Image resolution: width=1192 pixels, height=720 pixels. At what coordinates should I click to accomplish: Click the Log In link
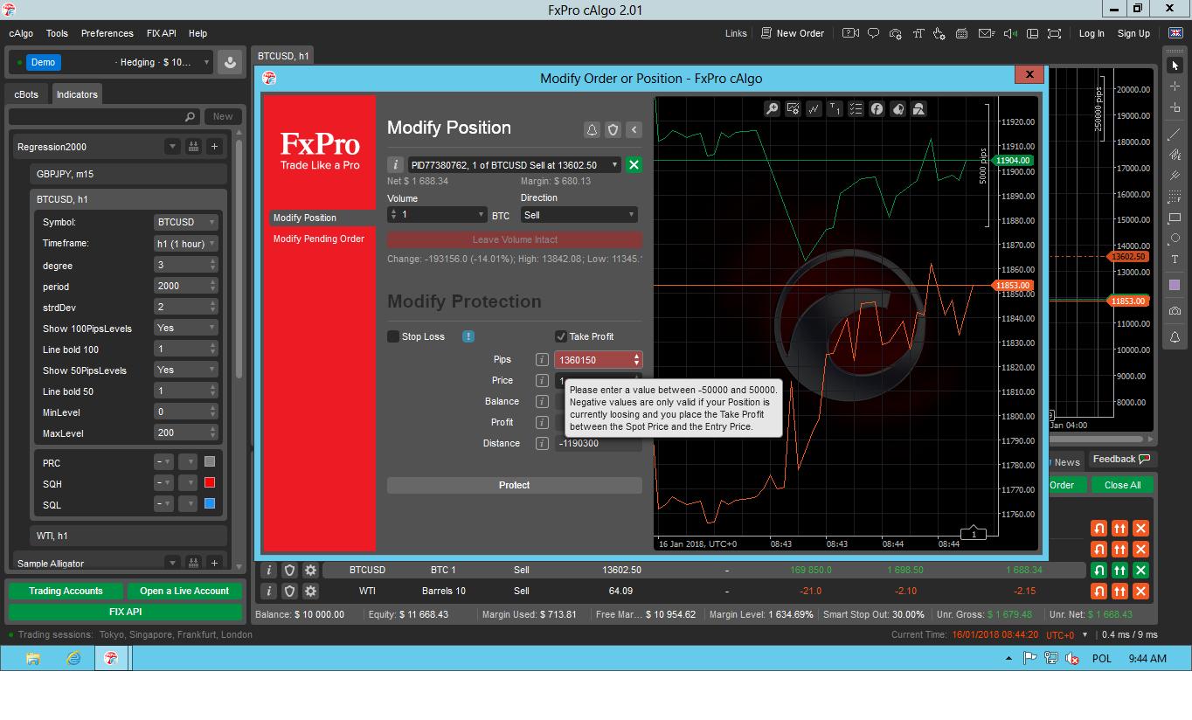[1092, 33]
